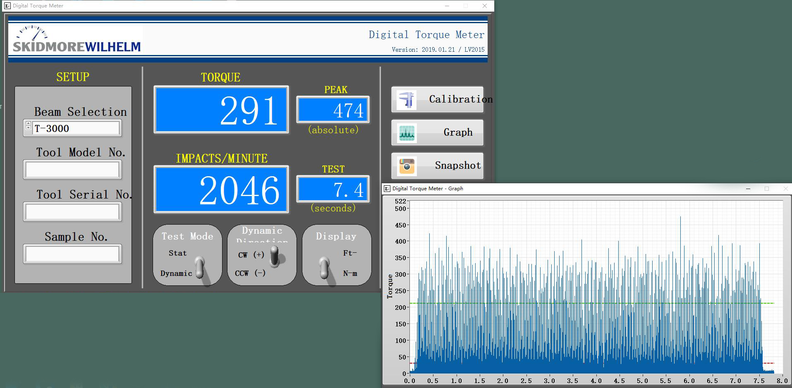Click the (absolute) label under Peak
The width and height of the screenshot is (792, 388).
[x=333, y=130]
